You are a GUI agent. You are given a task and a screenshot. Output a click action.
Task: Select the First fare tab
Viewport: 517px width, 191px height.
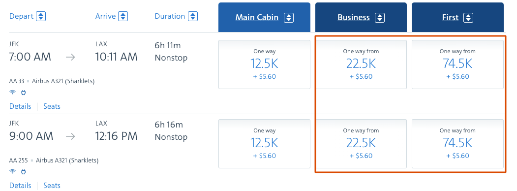(x=457, y=18)
